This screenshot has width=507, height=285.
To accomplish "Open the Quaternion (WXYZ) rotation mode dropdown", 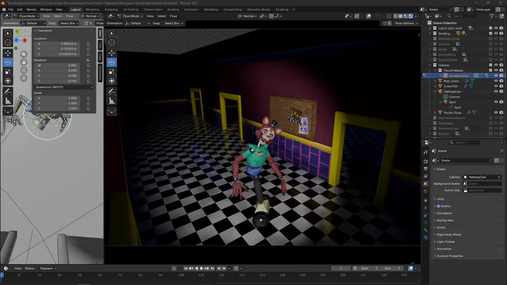I will tap(64, 87).
